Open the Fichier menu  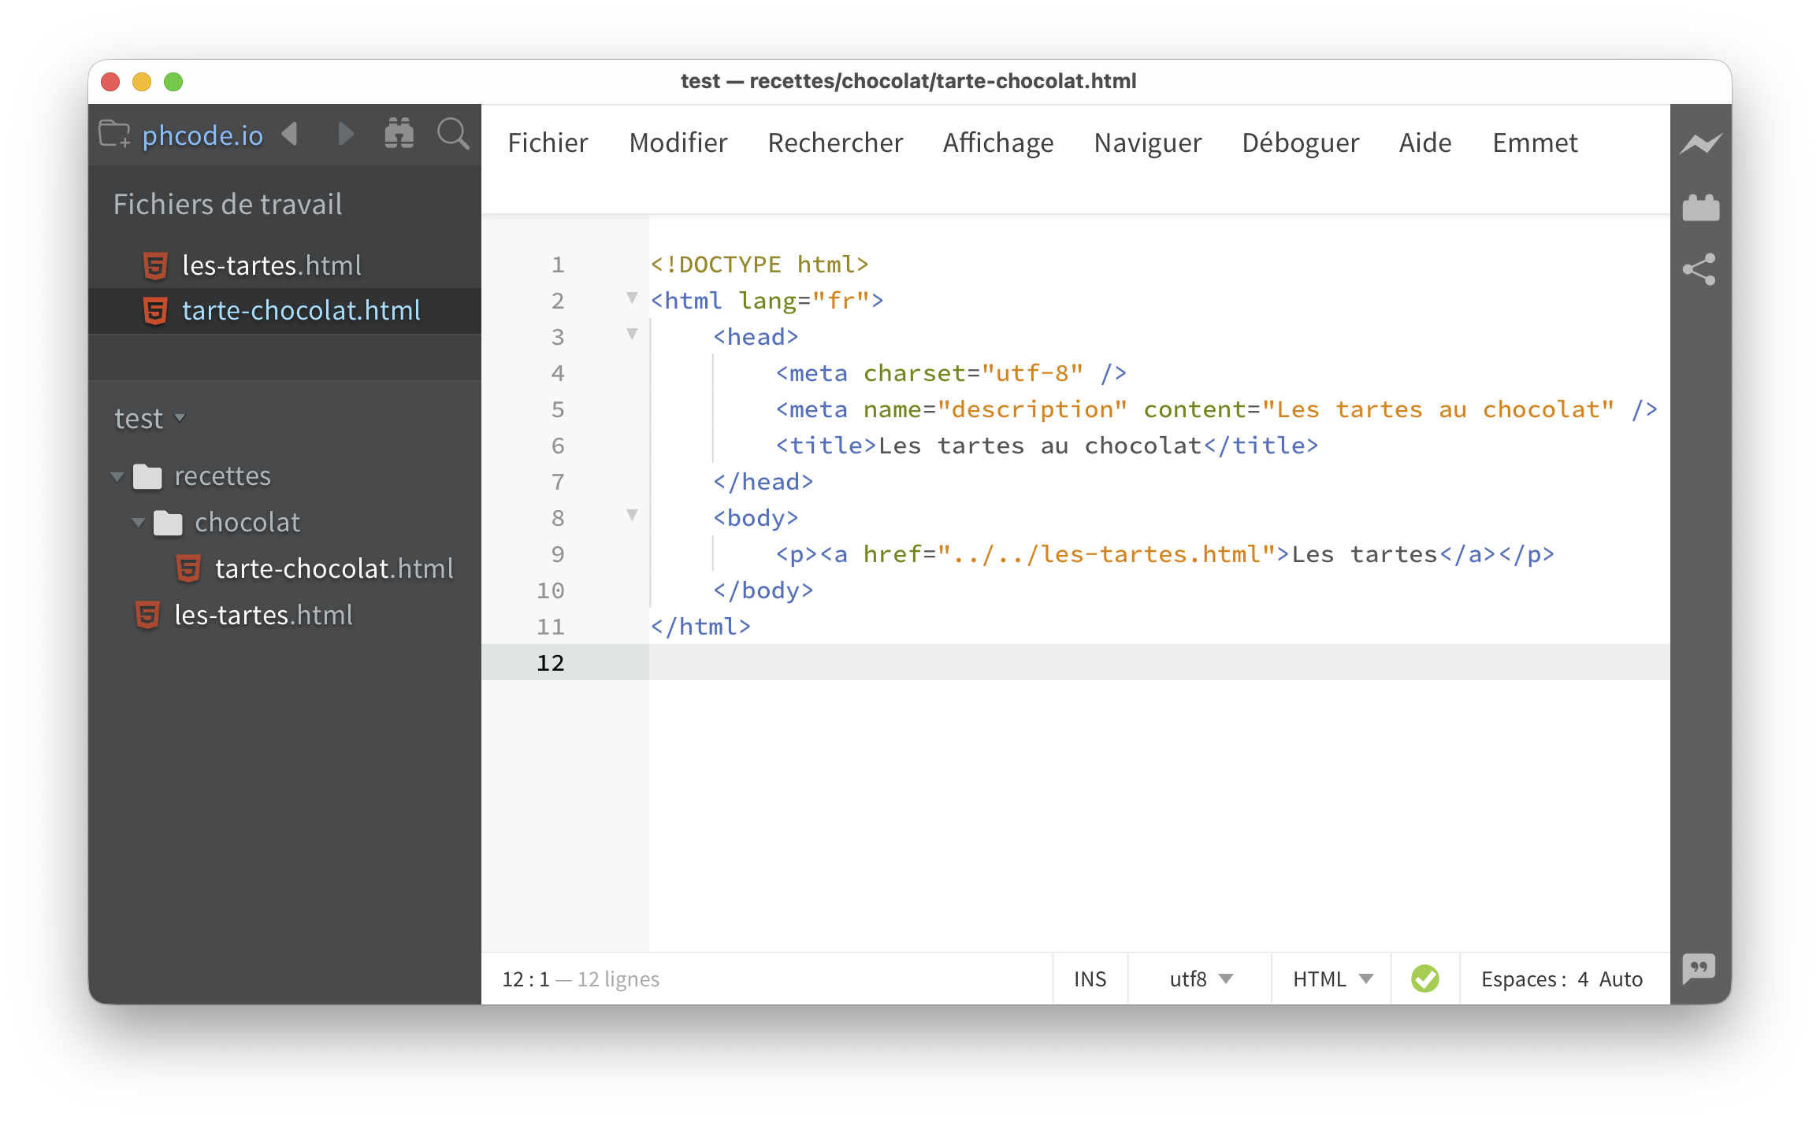pyautogui.click(x=548, y=142)
